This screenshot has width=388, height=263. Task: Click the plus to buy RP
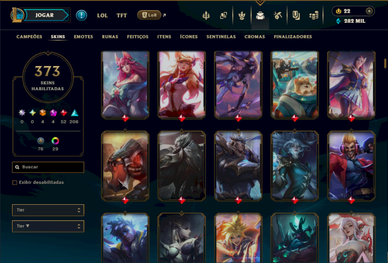369,11
